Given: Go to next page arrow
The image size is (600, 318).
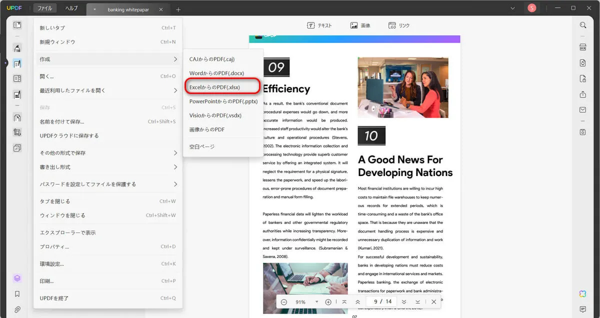Looking at the screenshot, I should [x=404, y=302].
